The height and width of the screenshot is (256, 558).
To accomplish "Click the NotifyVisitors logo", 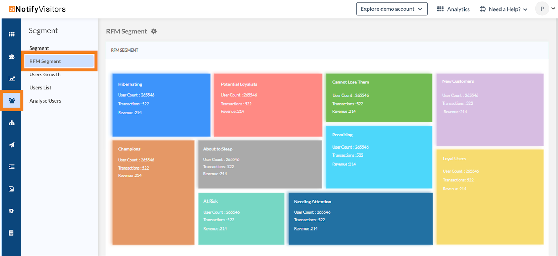I will (x=37, y=9).
